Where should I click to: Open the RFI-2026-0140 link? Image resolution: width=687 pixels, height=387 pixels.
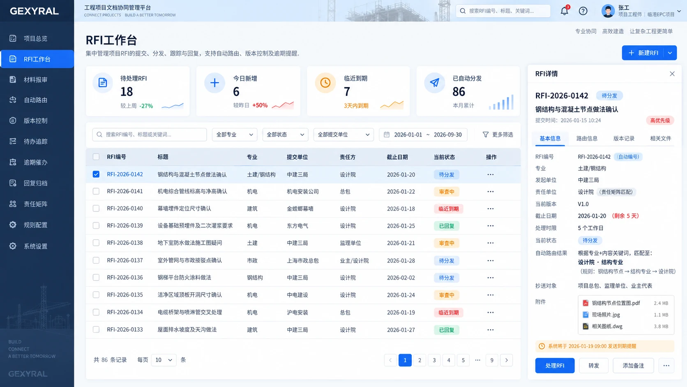point(125,209)
